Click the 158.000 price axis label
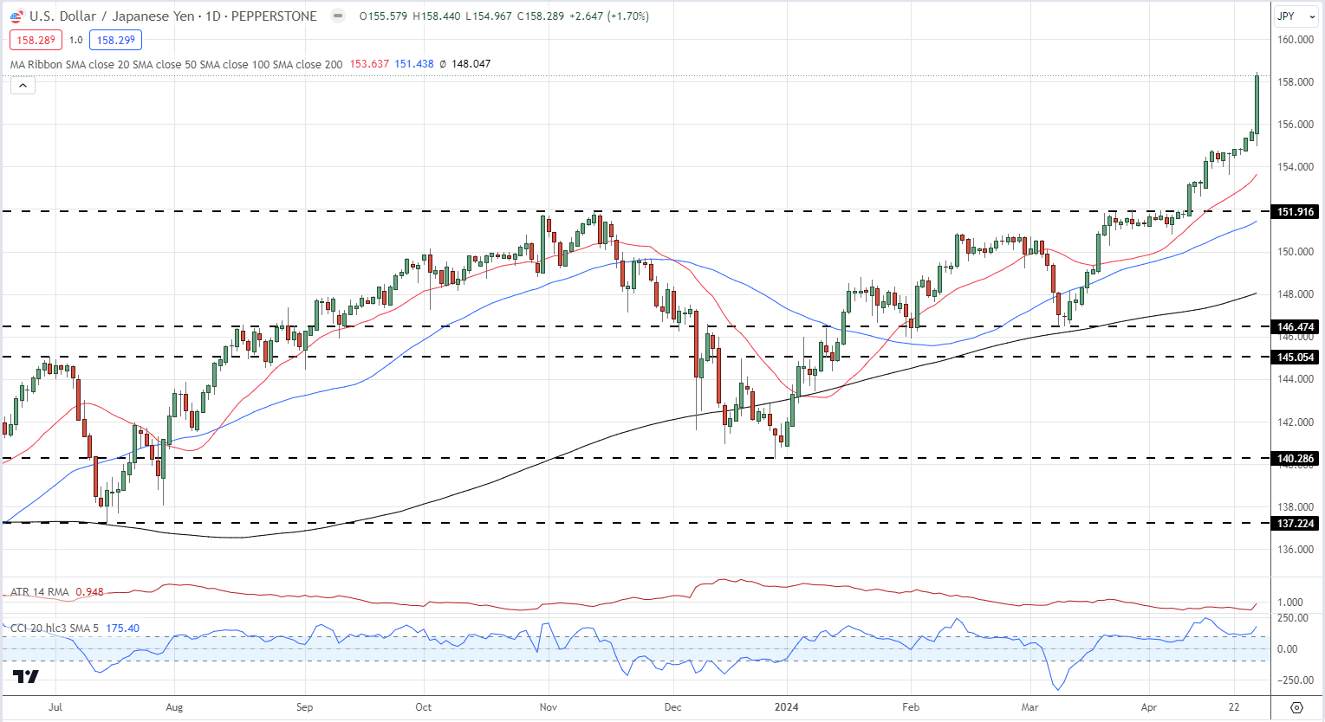1325x722 pixels. (1296, 82)
